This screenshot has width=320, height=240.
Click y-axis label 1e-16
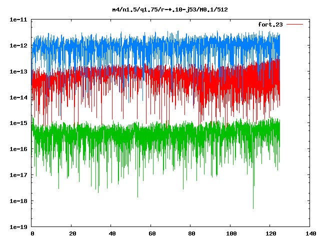pos(18,149)
